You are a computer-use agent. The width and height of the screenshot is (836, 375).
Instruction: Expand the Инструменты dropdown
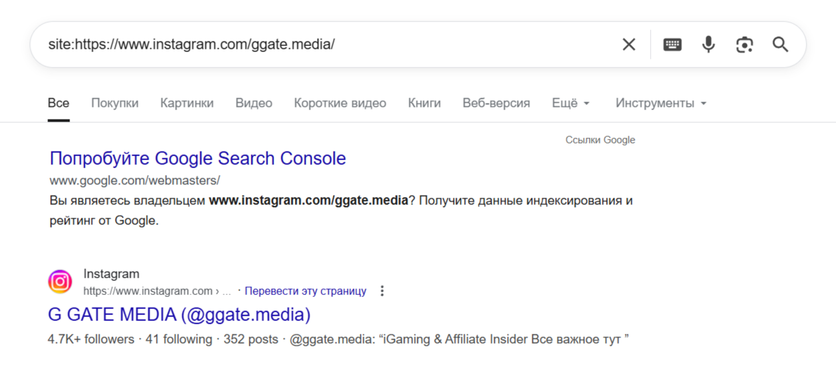click(661, 103)
